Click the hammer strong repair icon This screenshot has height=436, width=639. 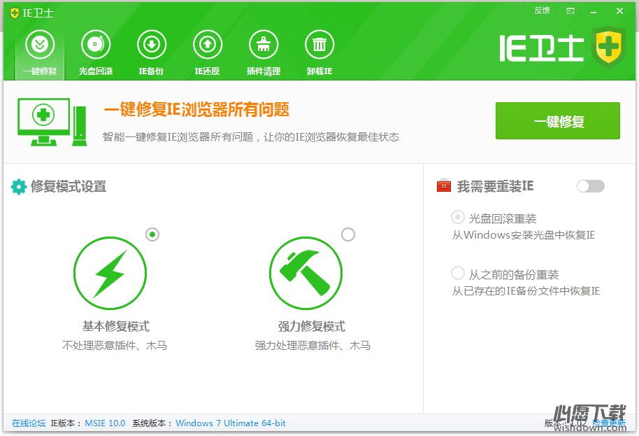pyautogui.click(x=306, y=273)
